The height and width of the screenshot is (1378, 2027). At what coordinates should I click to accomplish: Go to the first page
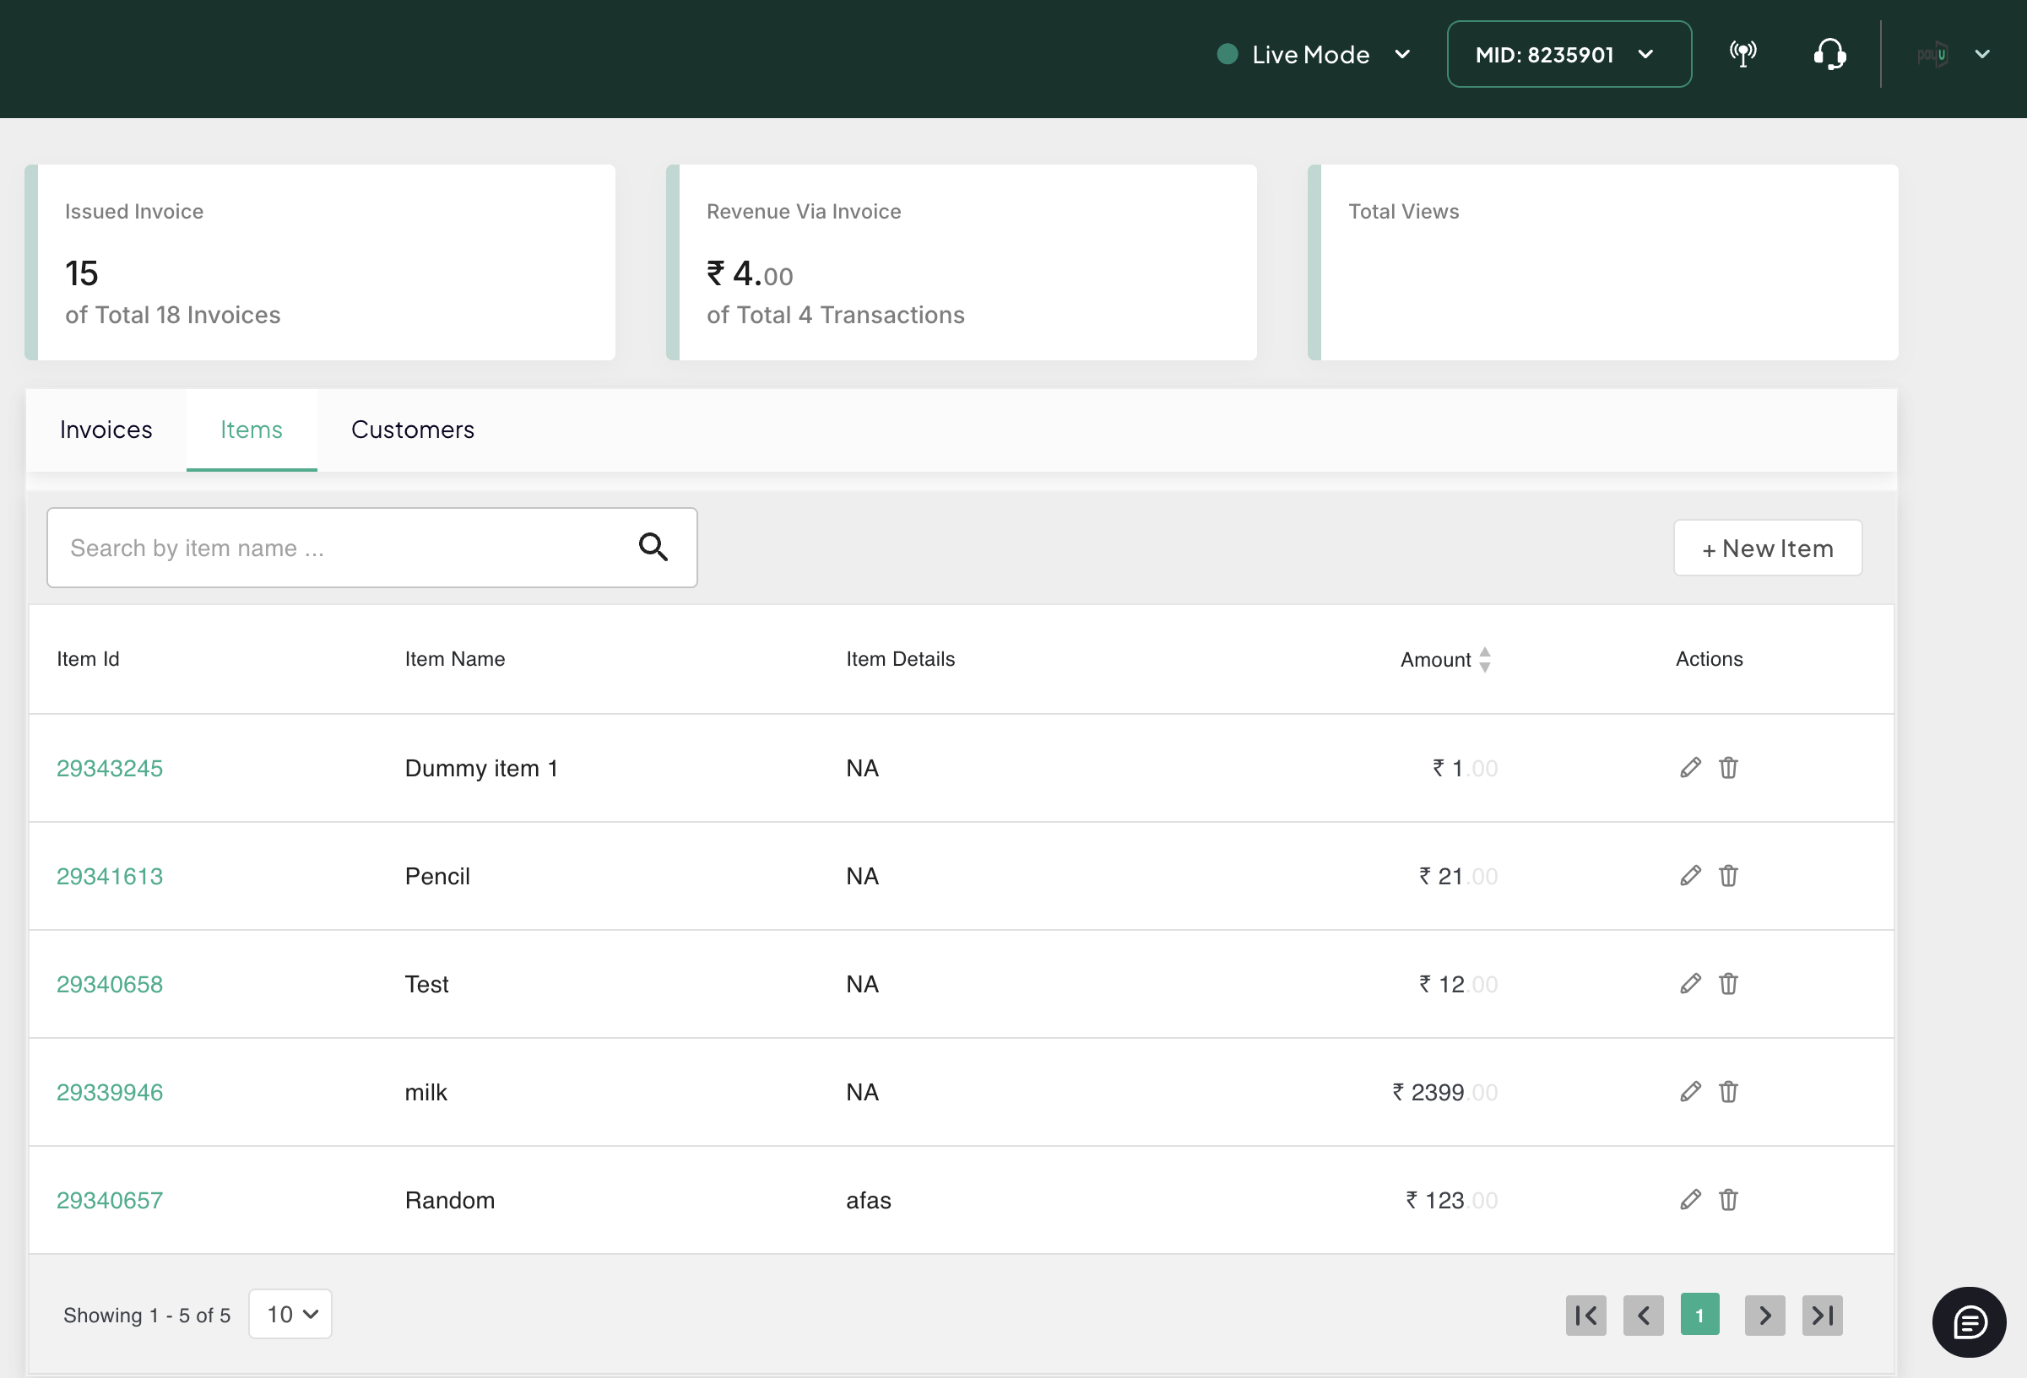(x=1585, y=1315)
